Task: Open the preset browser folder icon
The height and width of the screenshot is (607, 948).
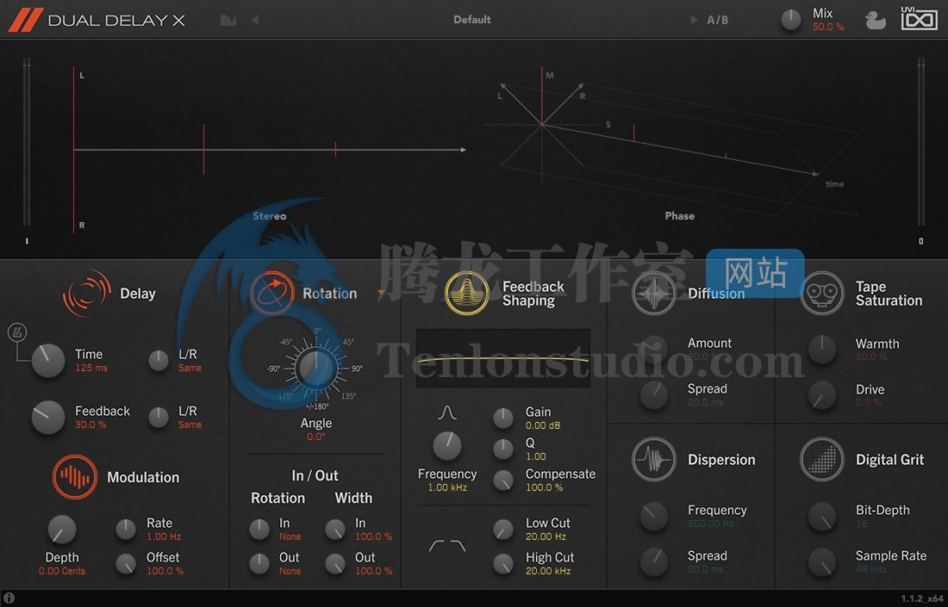Action: tap(228, 20)
